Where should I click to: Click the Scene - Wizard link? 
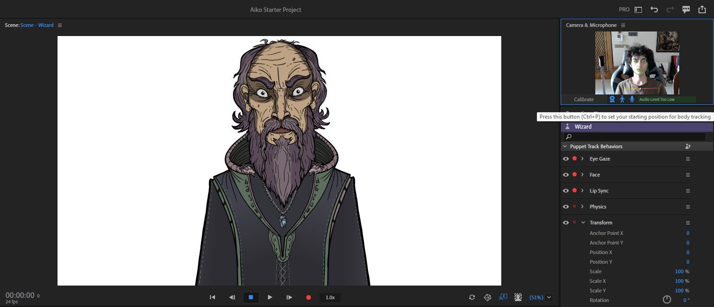click(37, 25)
